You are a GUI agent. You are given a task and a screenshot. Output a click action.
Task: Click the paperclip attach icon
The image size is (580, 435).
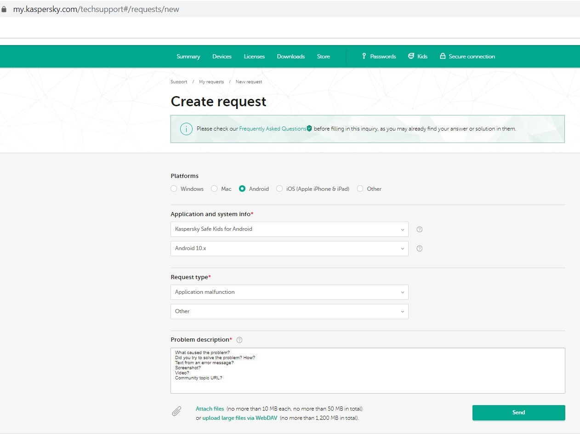[x=176, y=411]
